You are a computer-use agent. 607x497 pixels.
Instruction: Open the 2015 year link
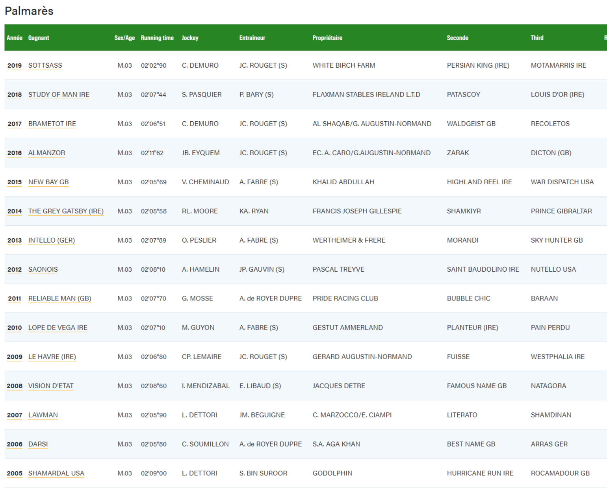(x=15, y=182)
